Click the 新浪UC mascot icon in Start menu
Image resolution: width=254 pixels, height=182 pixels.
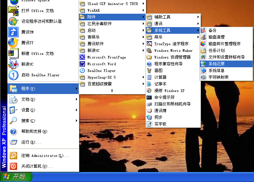pos(13,64)
